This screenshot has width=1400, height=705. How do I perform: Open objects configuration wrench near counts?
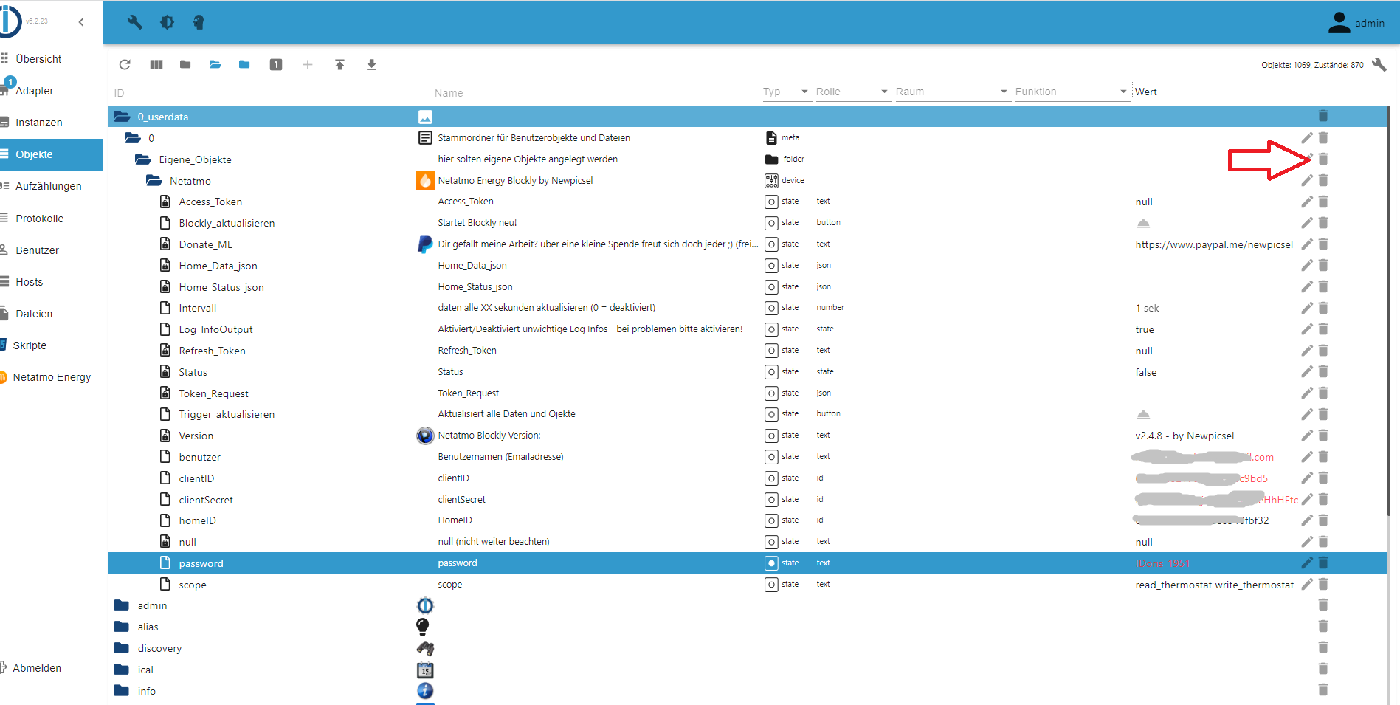(1379, 65)
